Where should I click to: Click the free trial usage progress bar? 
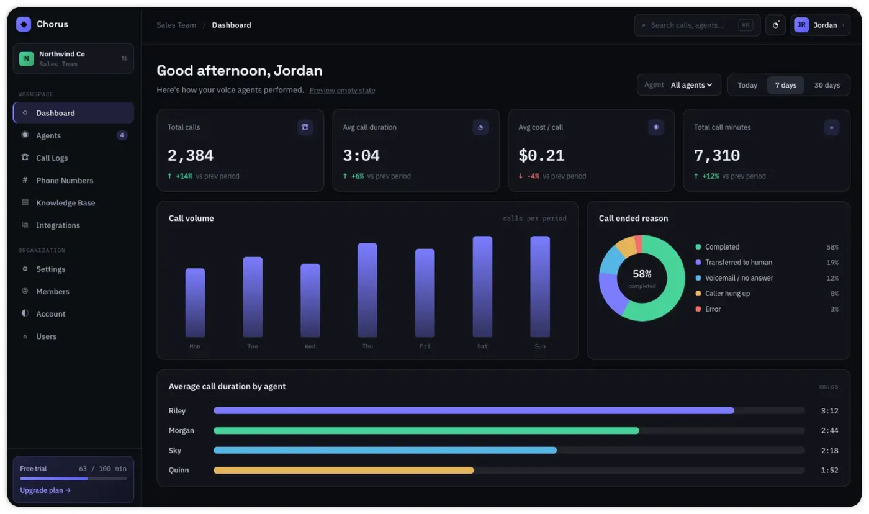point(73,479)
